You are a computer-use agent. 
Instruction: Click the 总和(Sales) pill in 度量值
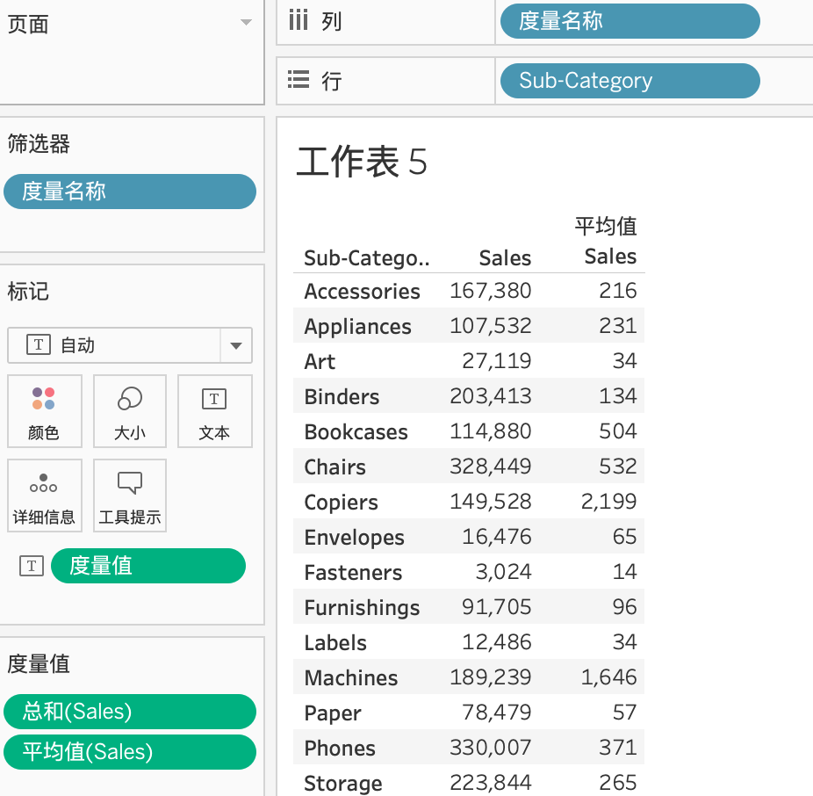pos(129,712)
